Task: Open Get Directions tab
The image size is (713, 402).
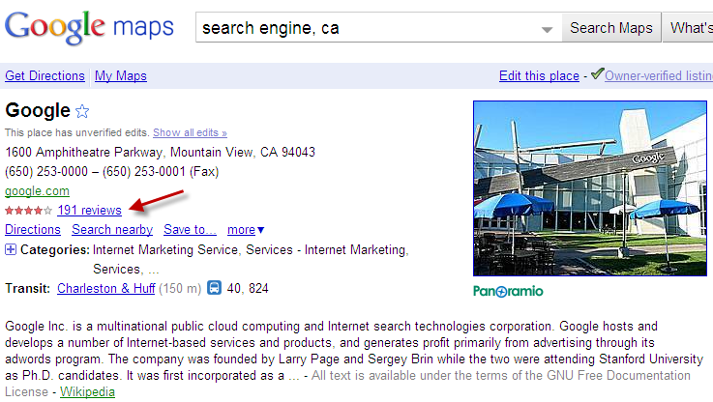Action: pyautogui.click(x=44, y=75)
